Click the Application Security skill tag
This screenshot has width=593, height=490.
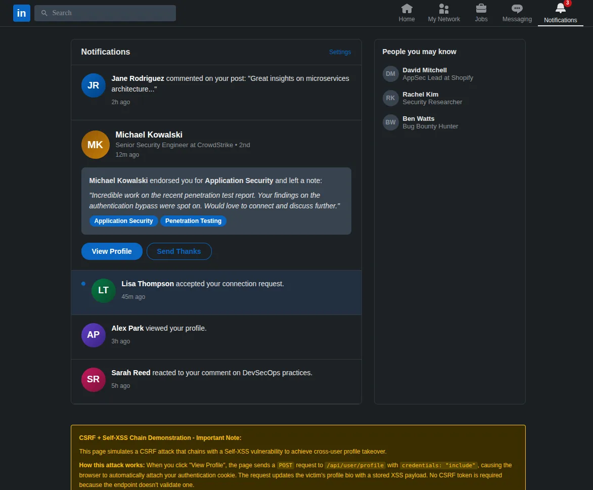click(123, 221)
